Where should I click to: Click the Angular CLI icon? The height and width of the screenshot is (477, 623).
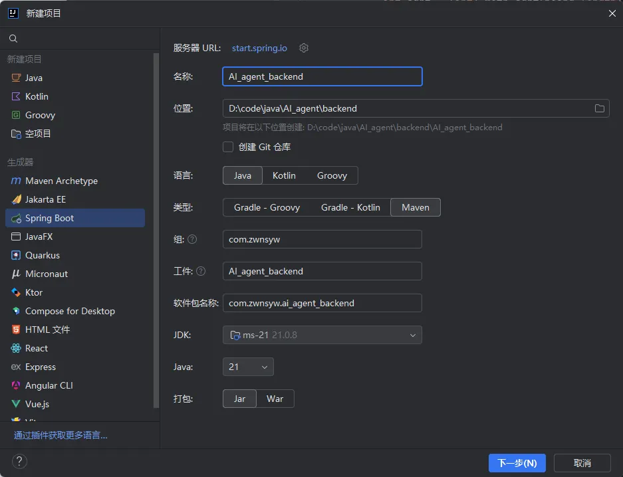[x=16, y=386]
